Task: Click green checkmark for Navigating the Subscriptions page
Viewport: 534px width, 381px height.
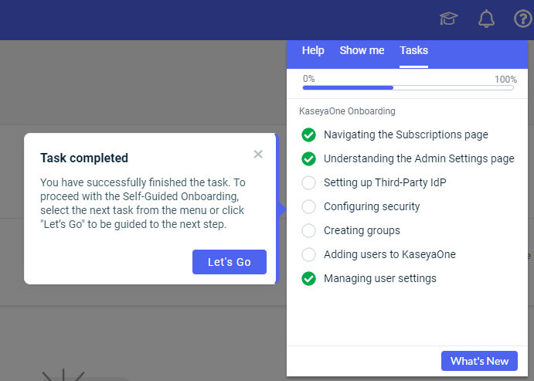Action: pos(308,134)
